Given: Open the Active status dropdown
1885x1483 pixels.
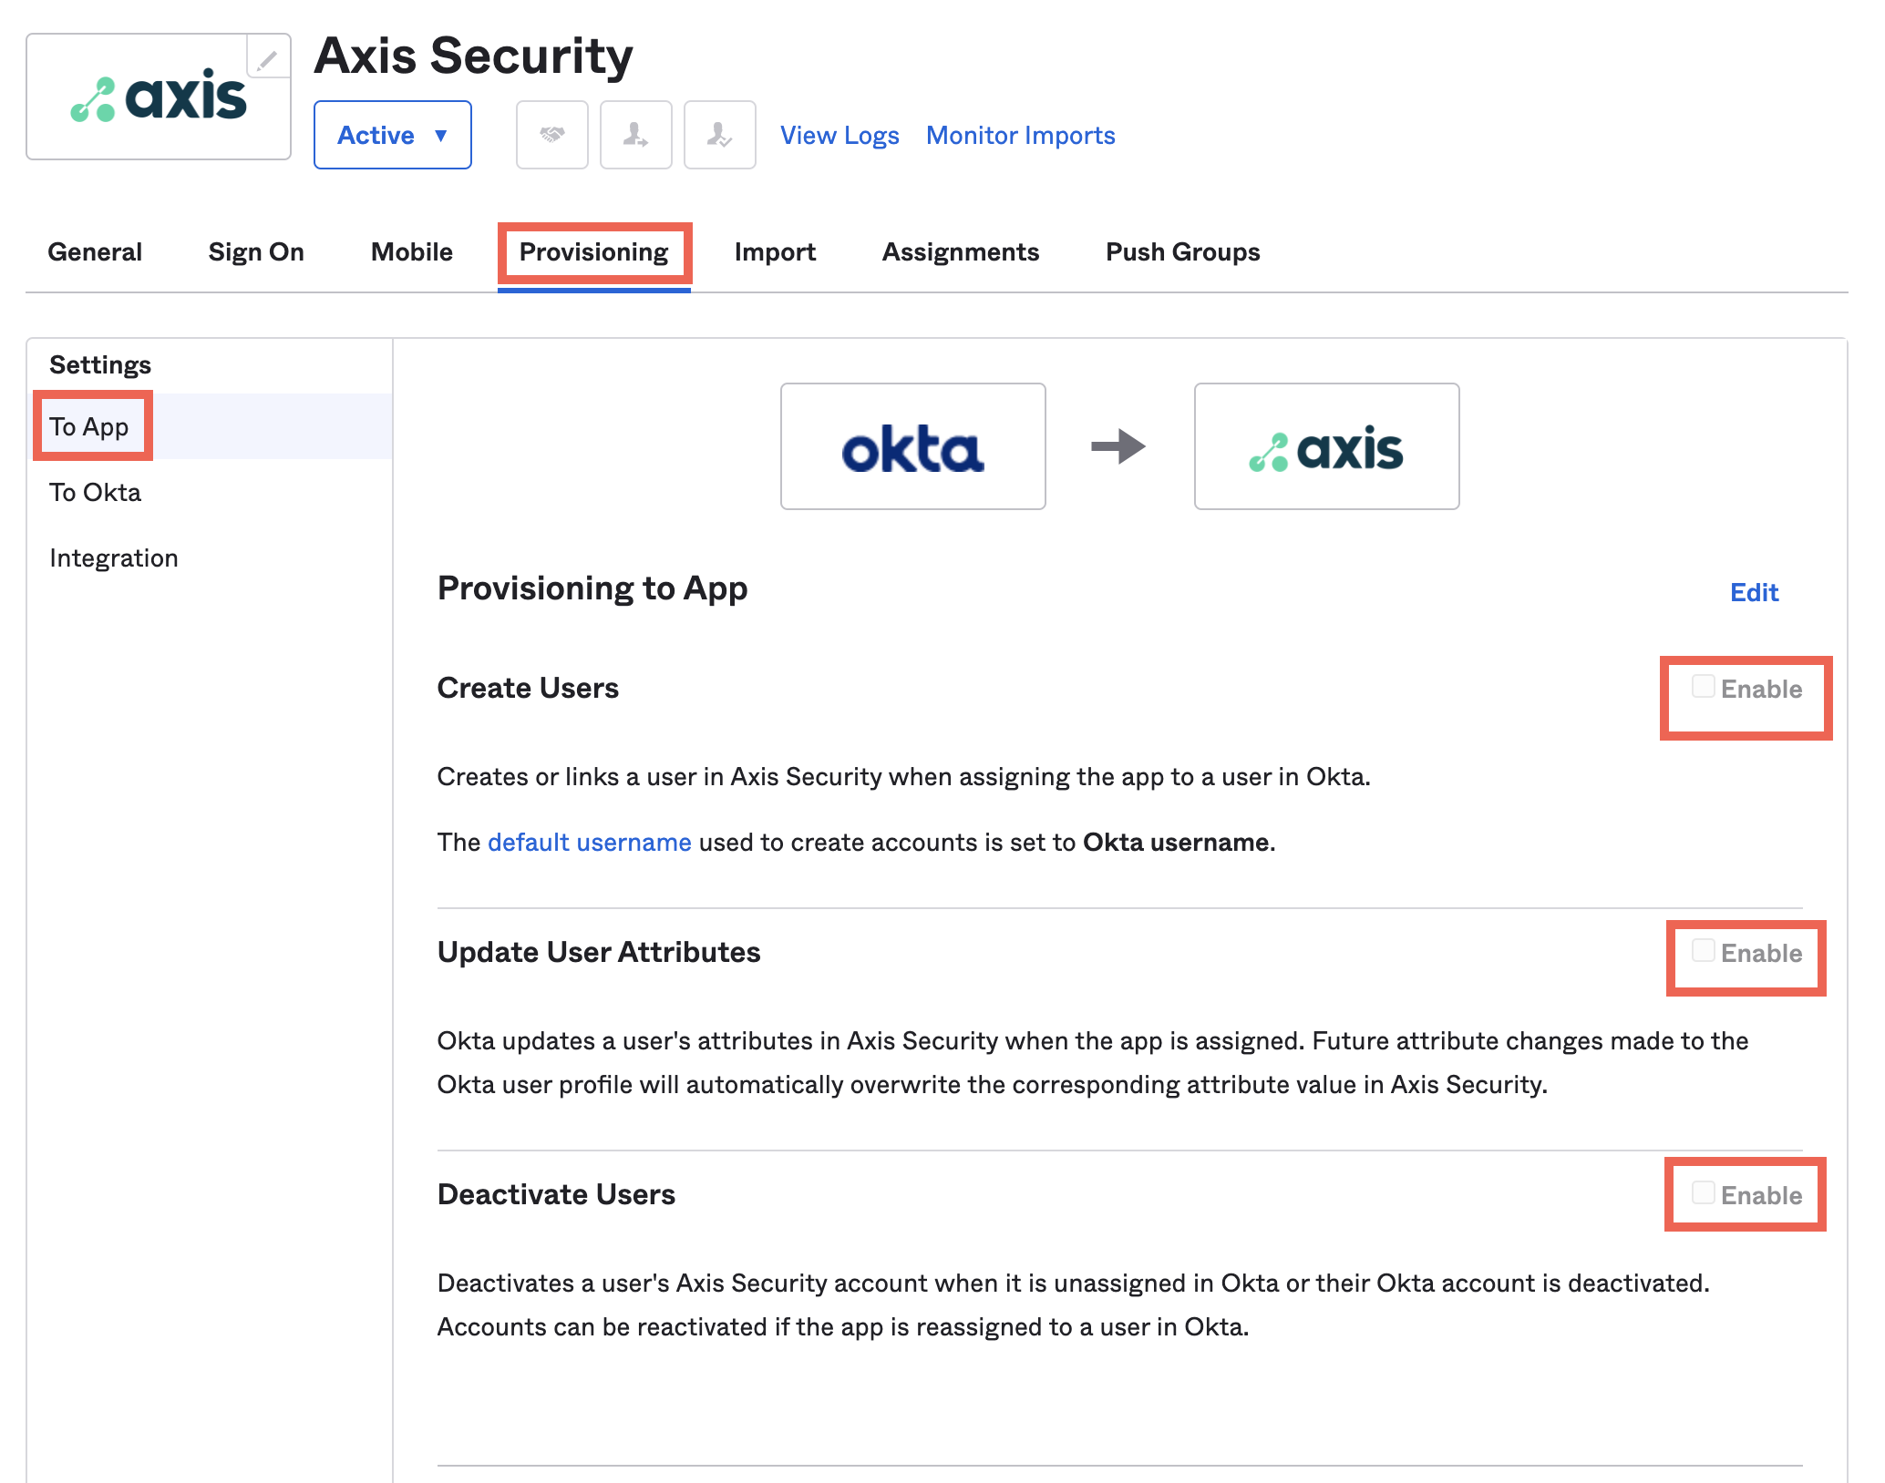Looking at the screenshot, I should click(x=392, y=135).
